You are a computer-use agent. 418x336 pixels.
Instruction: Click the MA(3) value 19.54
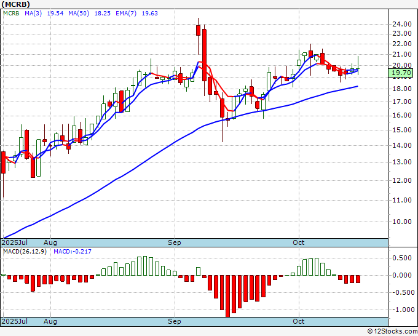[55, 14]
